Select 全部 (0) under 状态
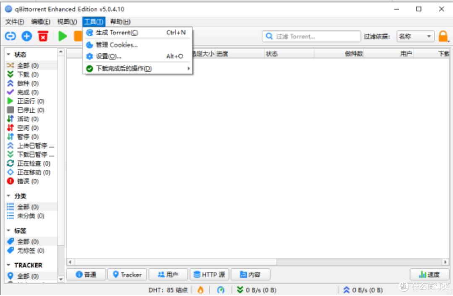The image size is (453, 296). coord(31,65)
